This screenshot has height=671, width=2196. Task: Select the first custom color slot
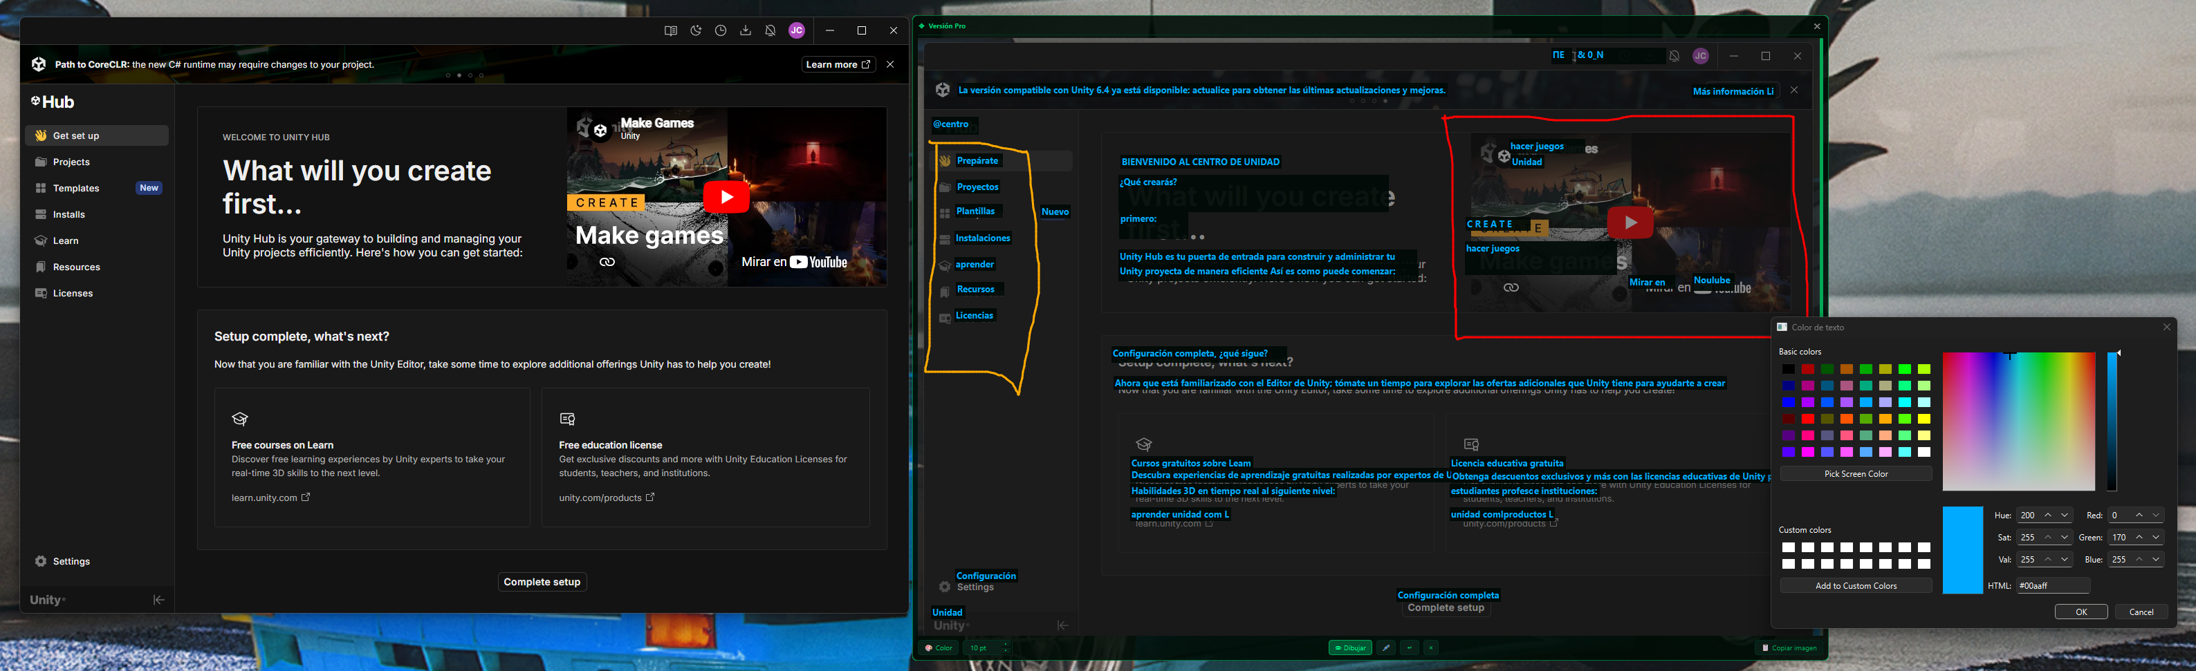coord(1788,547)
